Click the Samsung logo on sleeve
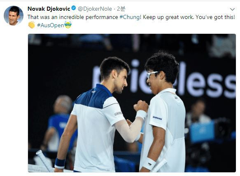The width and height of the screenshot is (240, 176). pos(157,118)
